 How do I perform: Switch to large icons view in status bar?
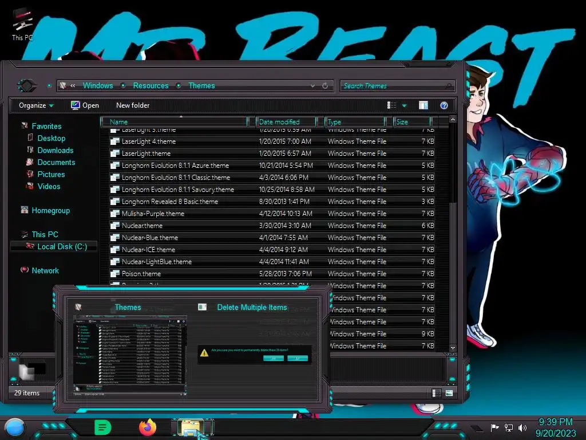click(x=449, y=393)
